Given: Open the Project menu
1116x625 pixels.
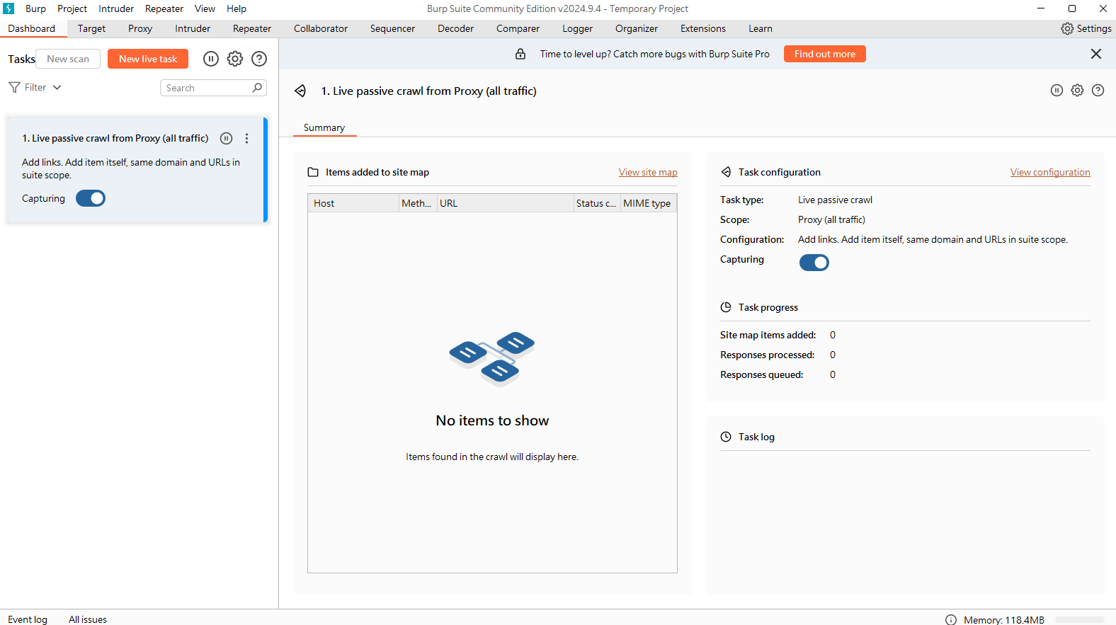Looking at the screenshot, I should (x=72, y=8).
